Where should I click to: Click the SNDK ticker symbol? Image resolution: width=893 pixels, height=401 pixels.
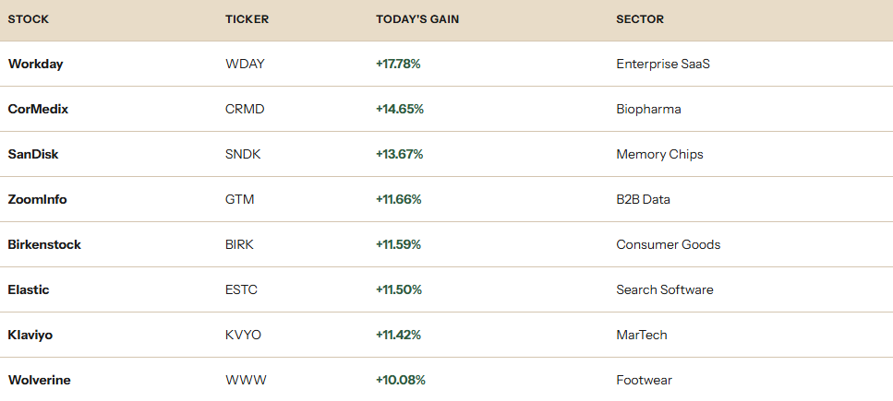click(243, 154)
